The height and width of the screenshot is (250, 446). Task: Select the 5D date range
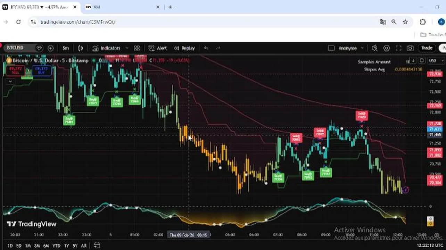(x=19, y=245)
